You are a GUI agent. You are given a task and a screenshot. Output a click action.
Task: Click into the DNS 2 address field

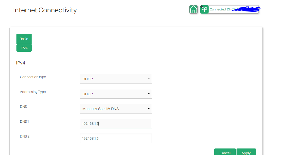116,139
